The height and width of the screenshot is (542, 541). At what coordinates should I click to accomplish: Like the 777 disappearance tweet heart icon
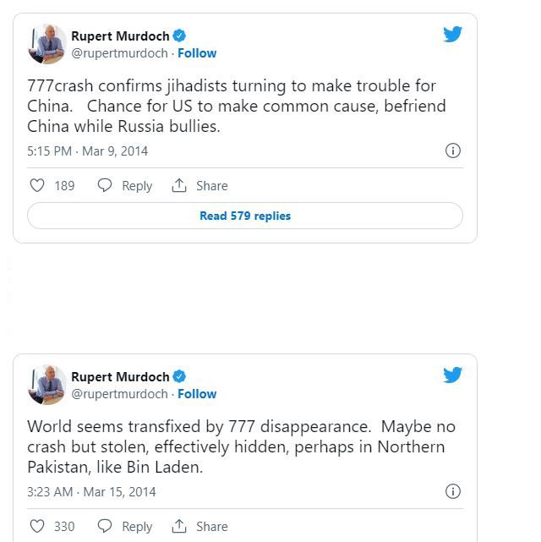point(37,526)
